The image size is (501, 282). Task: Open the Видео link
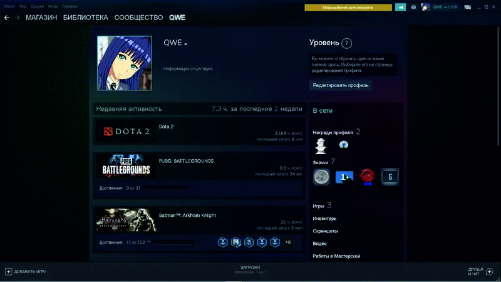[x=319, y=244]
